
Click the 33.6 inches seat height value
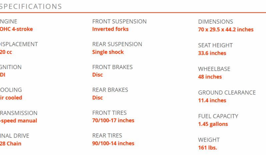pos(212,53)
